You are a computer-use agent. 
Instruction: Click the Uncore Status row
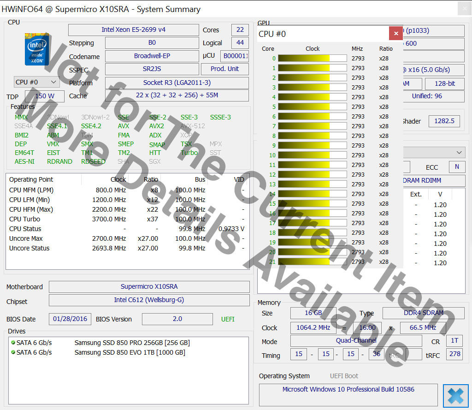point(127,248)
